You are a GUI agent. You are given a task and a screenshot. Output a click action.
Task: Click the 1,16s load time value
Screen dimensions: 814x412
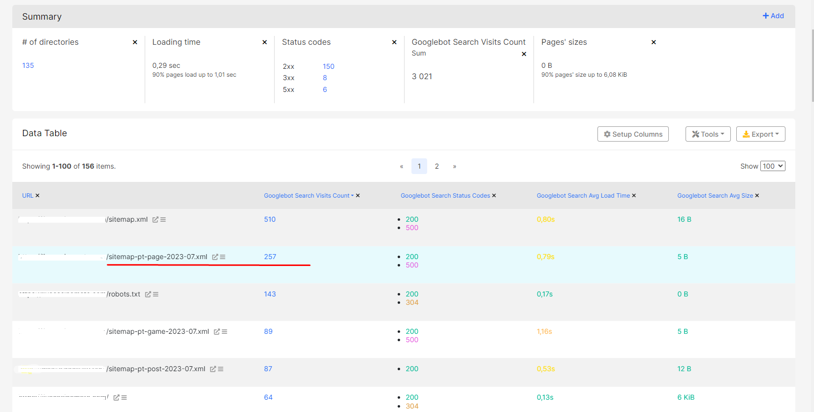(544, 331)
